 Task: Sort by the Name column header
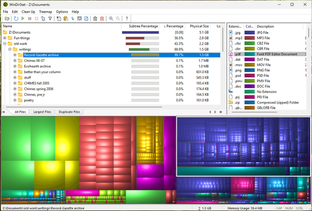click(61, 27)
